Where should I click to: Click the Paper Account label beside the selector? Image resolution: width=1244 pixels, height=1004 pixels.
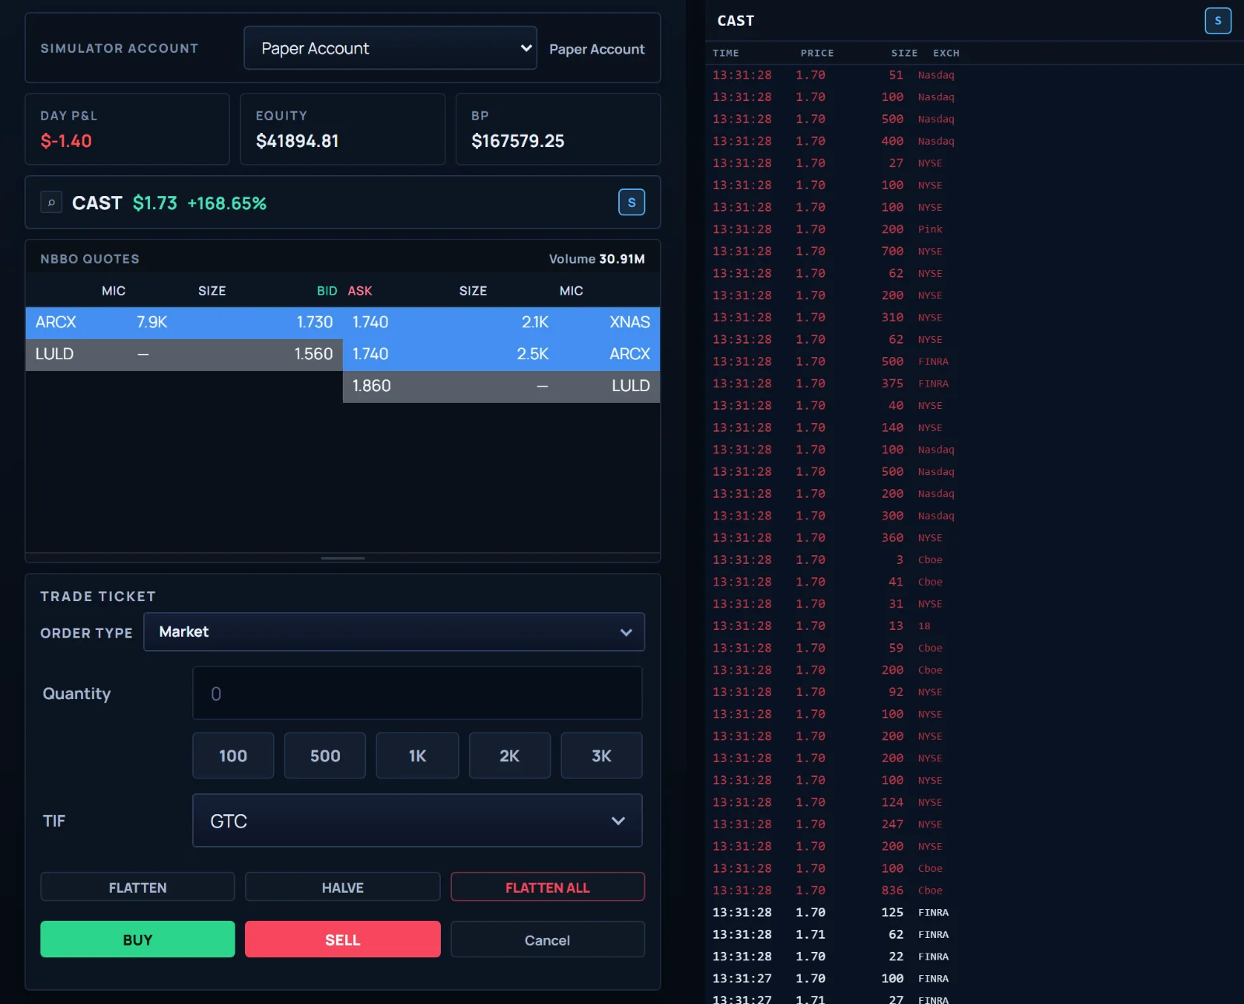597,49
